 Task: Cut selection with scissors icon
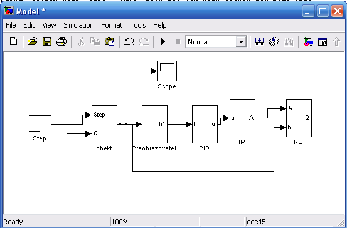pos(81,41)
